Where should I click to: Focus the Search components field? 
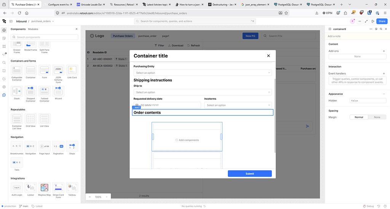coord(45,37)
